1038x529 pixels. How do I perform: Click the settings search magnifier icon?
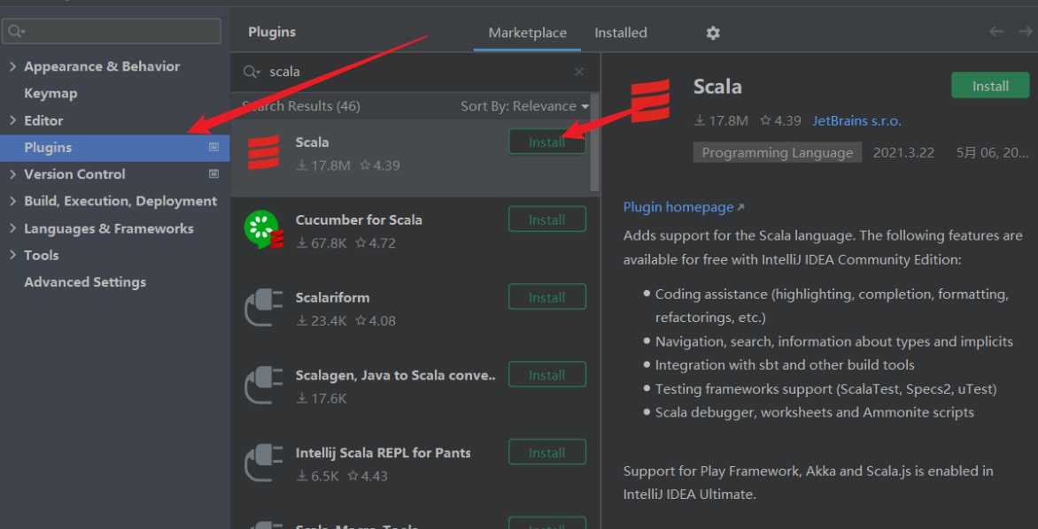[x=17, y=32]
